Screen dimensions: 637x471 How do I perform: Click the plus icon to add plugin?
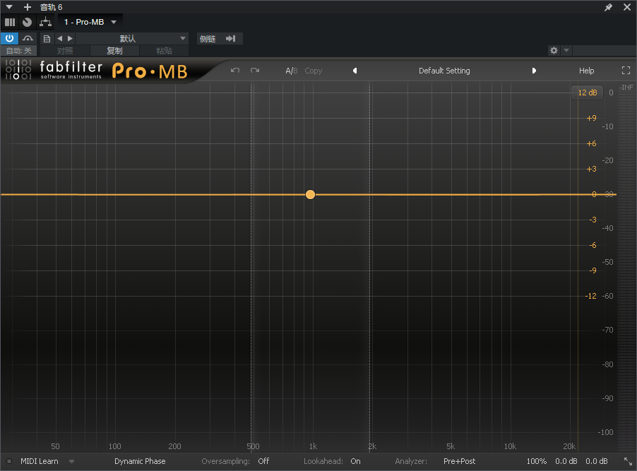(28, 7)
